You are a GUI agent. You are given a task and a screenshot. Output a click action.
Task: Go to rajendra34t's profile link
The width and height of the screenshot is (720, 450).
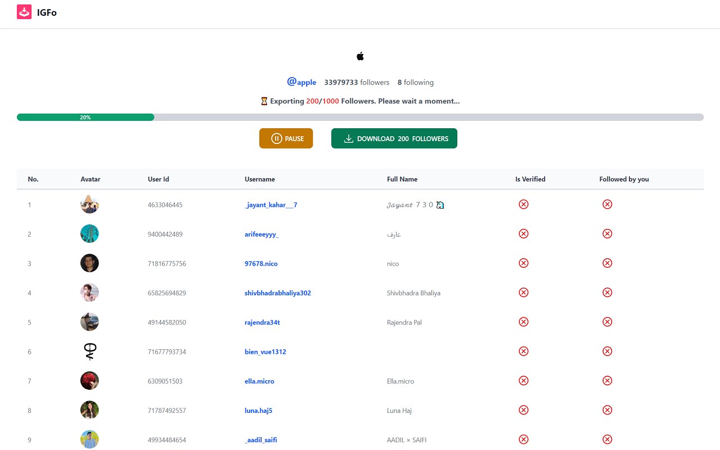(262, 322)
